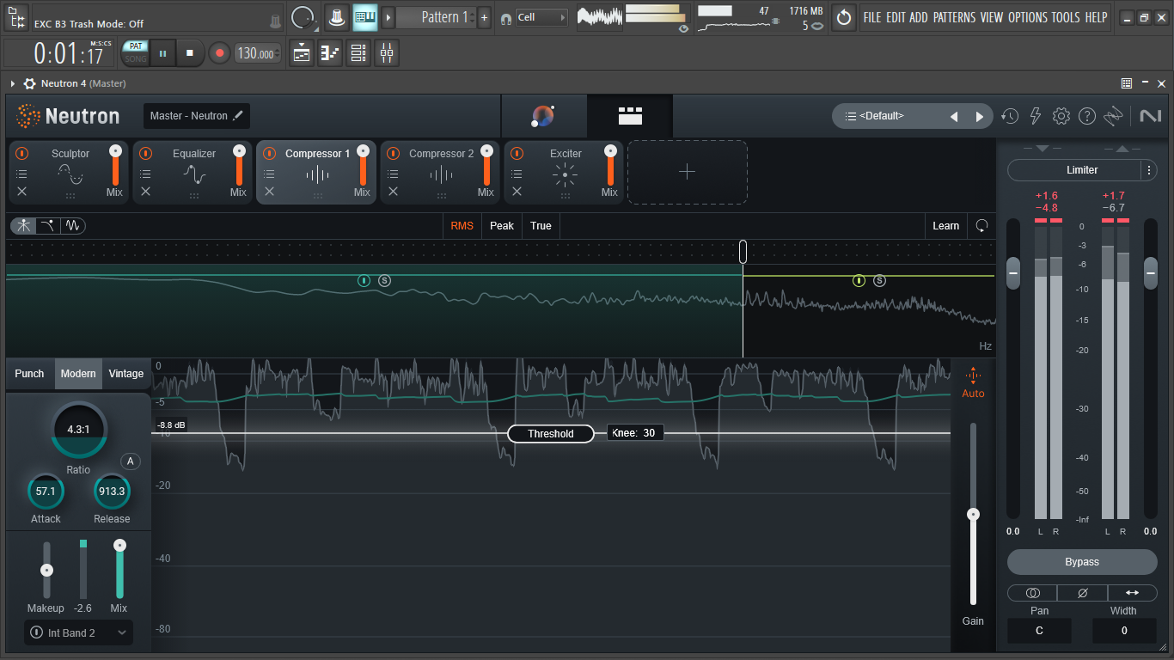Image resolution: width=1174 pixels, height=660 pixels.
Task: Switch compressor to Vintage mode tab
Action: click(x=126, y=374)
